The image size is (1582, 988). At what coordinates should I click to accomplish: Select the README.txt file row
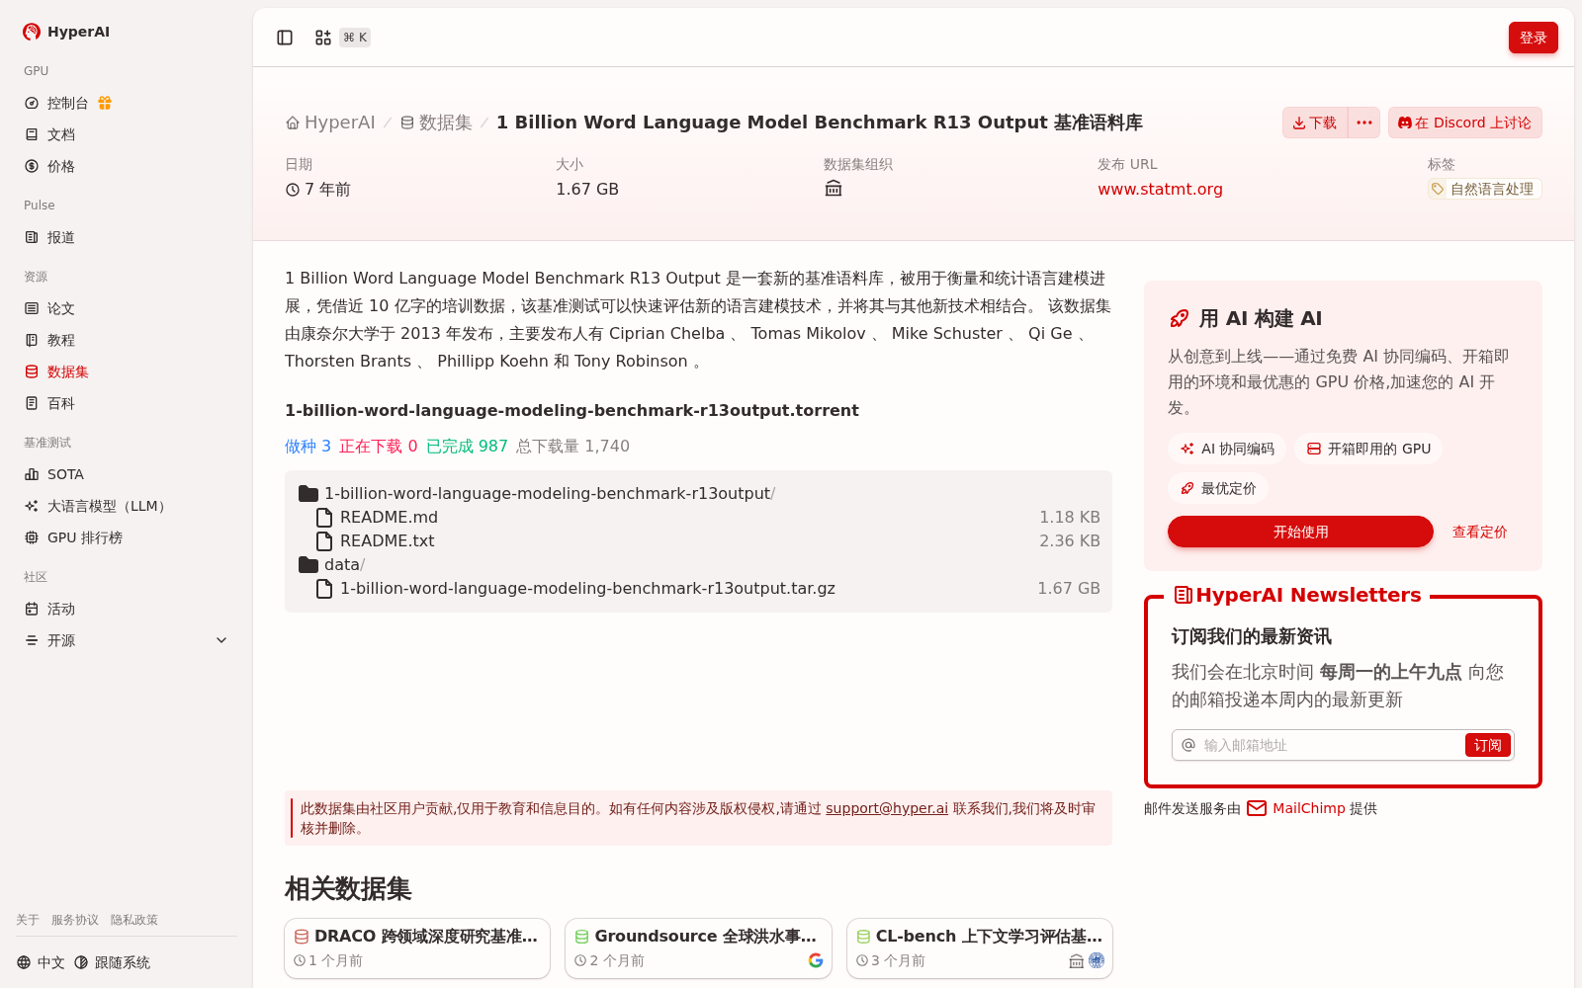tap(698, 540)
